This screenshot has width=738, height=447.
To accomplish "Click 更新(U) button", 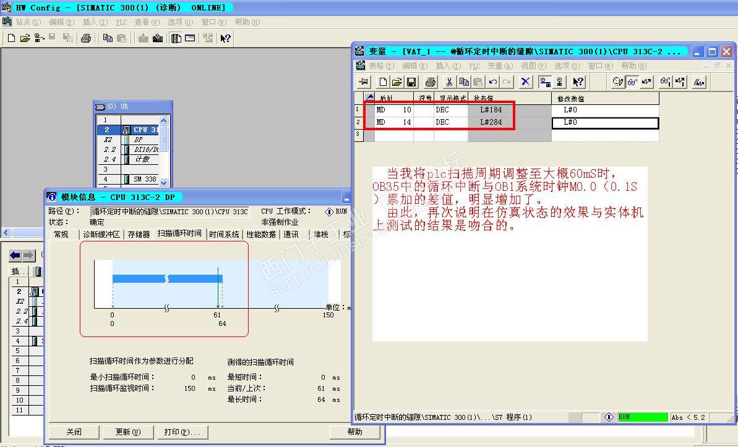I will [x=128, y=432].
